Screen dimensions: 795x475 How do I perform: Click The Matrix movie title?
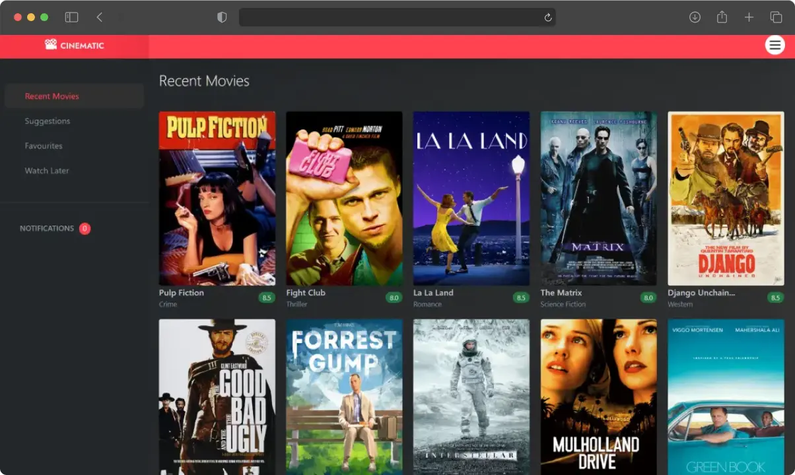pyautogui.click(x=561, y=293)
